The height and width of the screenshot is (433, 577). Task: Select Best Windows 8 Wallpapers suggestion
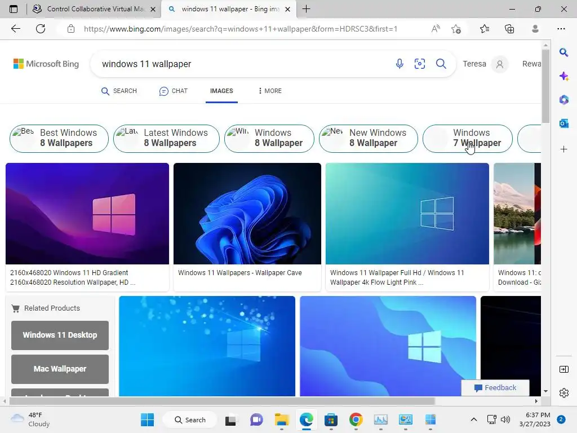(x=59, y=139)
